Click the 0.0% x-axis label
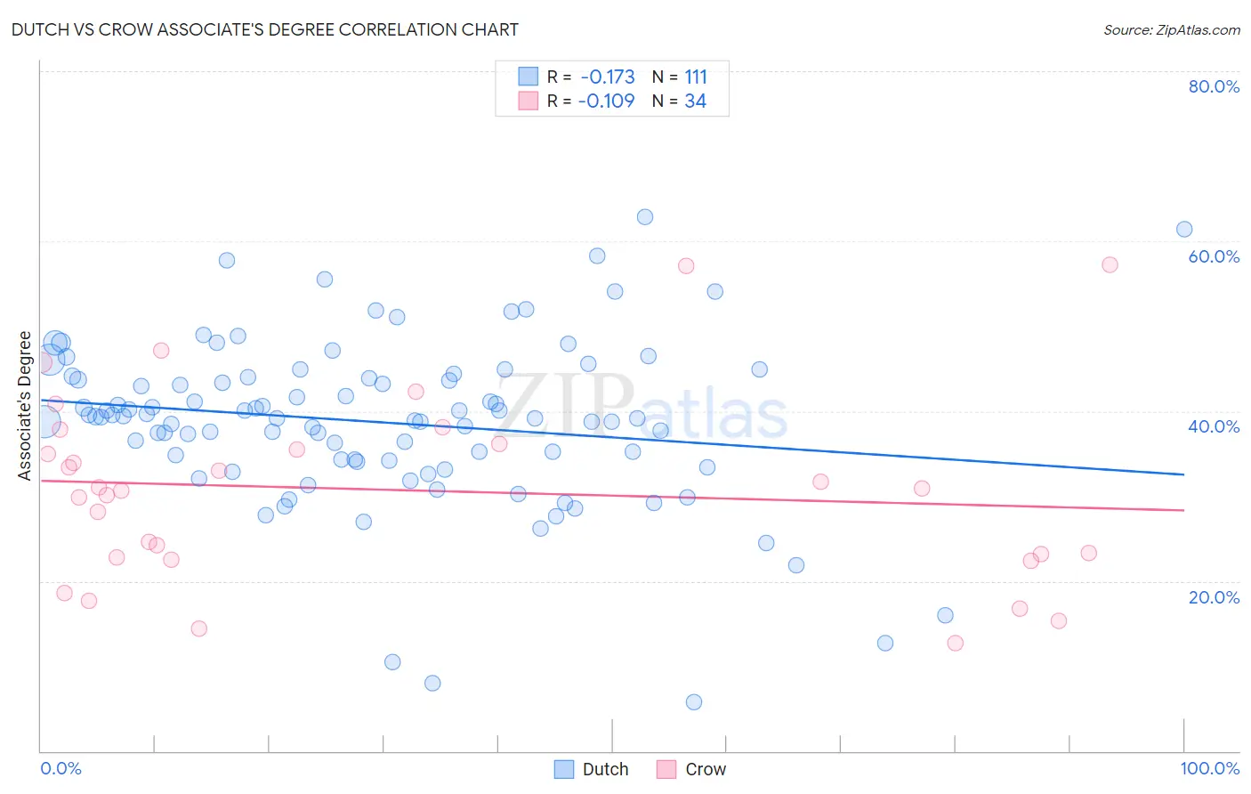Image resolution: width=1251 pixels, height=794 pixels. click(61, 768)
